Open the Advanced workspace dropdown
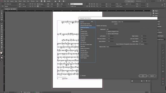 (x=139, y=1)
